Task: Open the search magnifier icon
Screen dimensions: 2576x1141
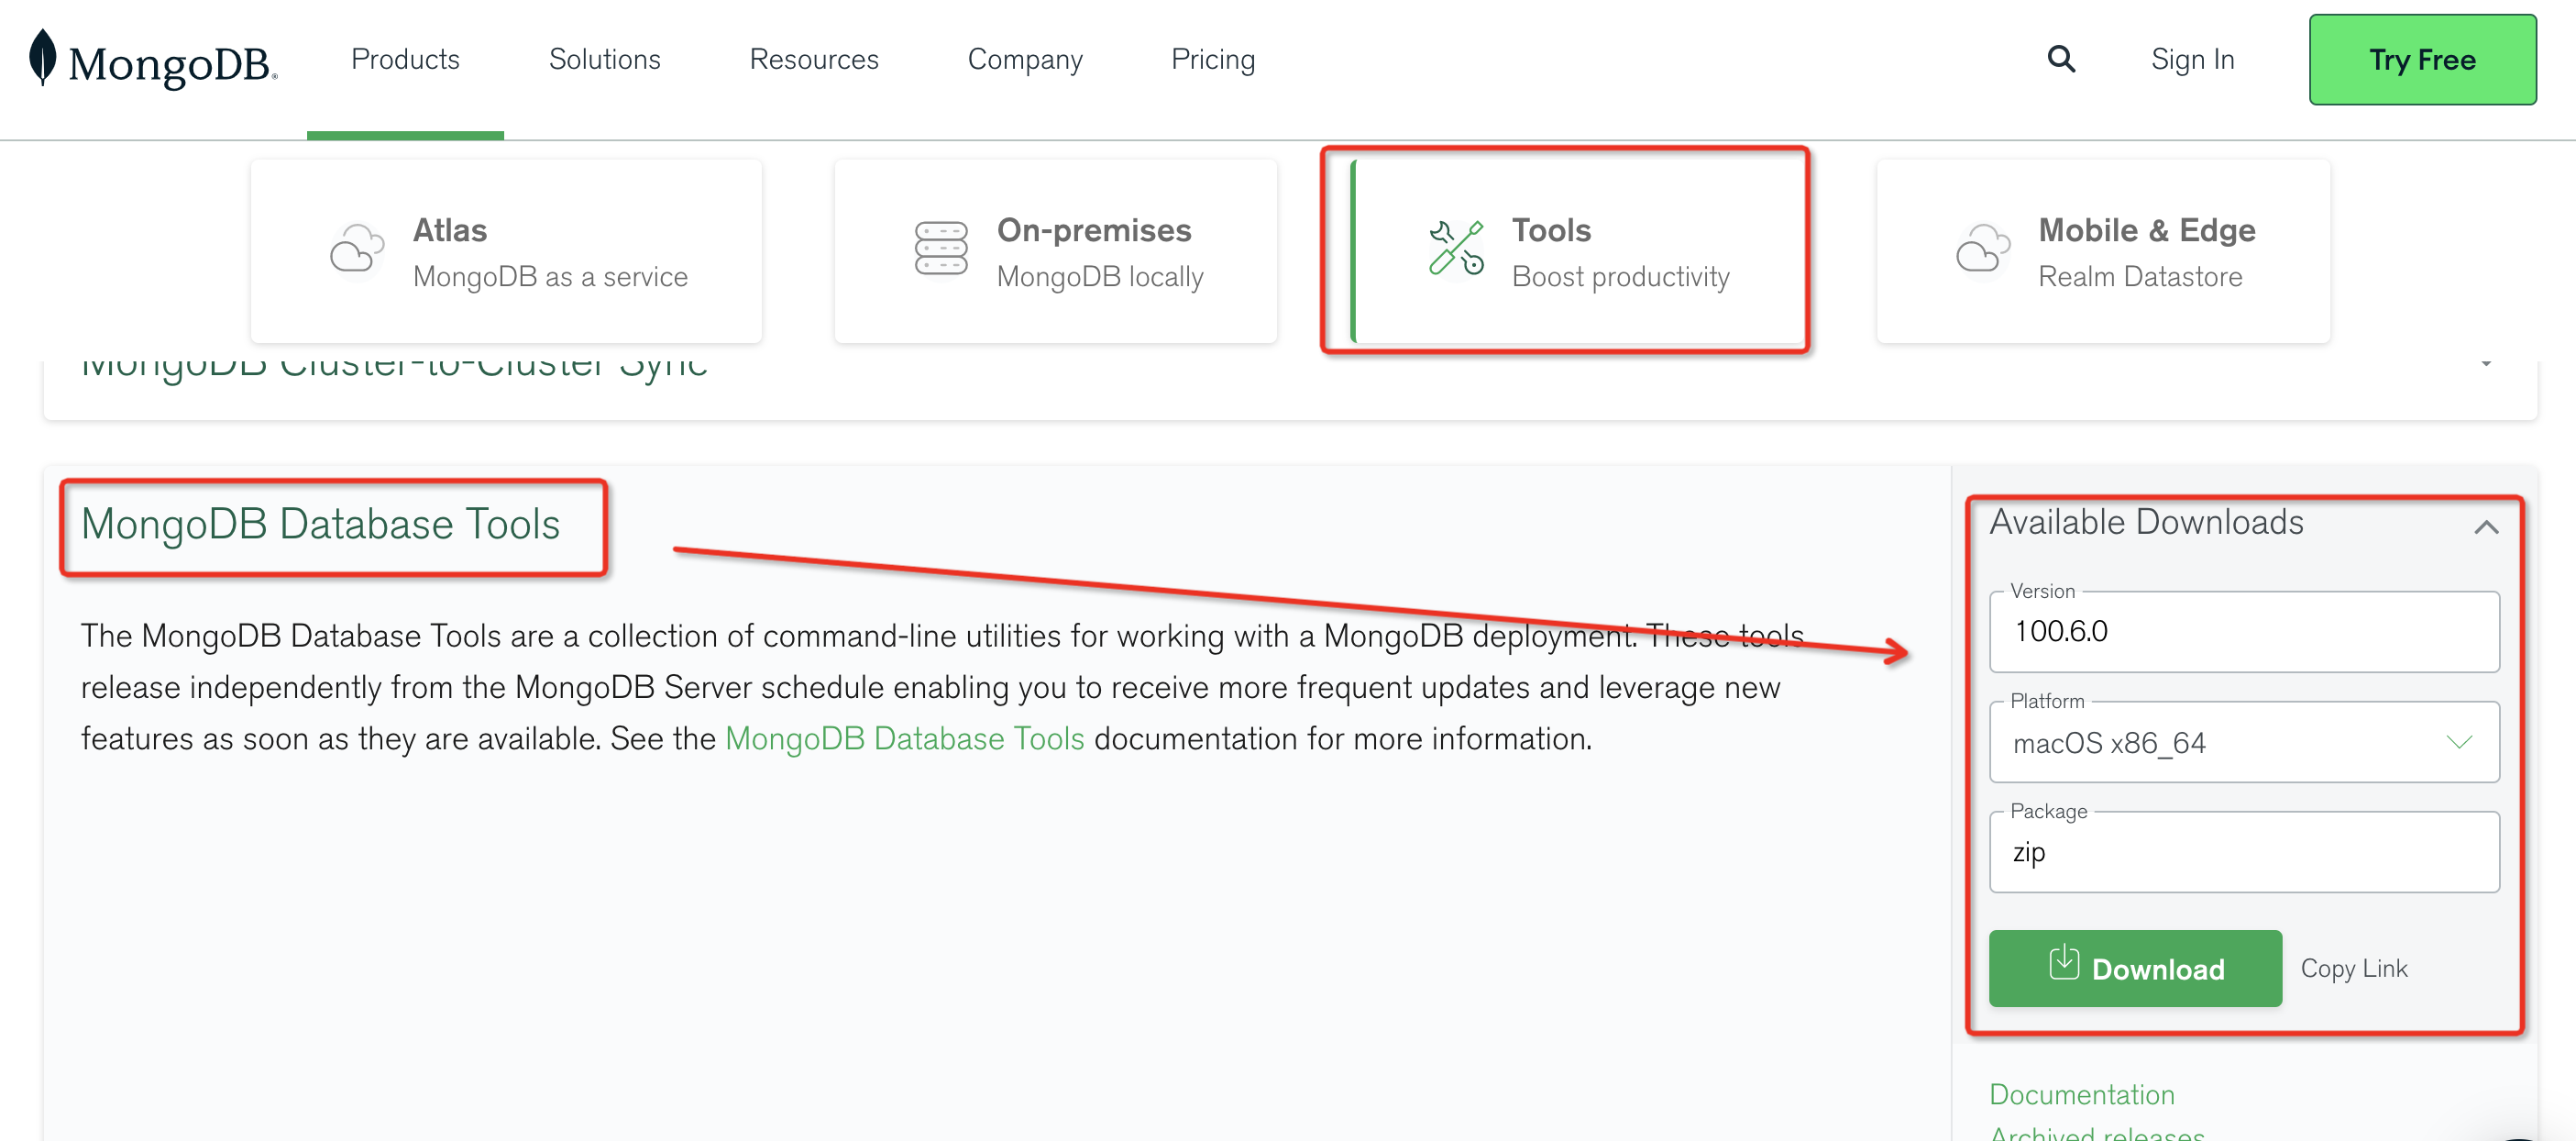Action: 2061,59
